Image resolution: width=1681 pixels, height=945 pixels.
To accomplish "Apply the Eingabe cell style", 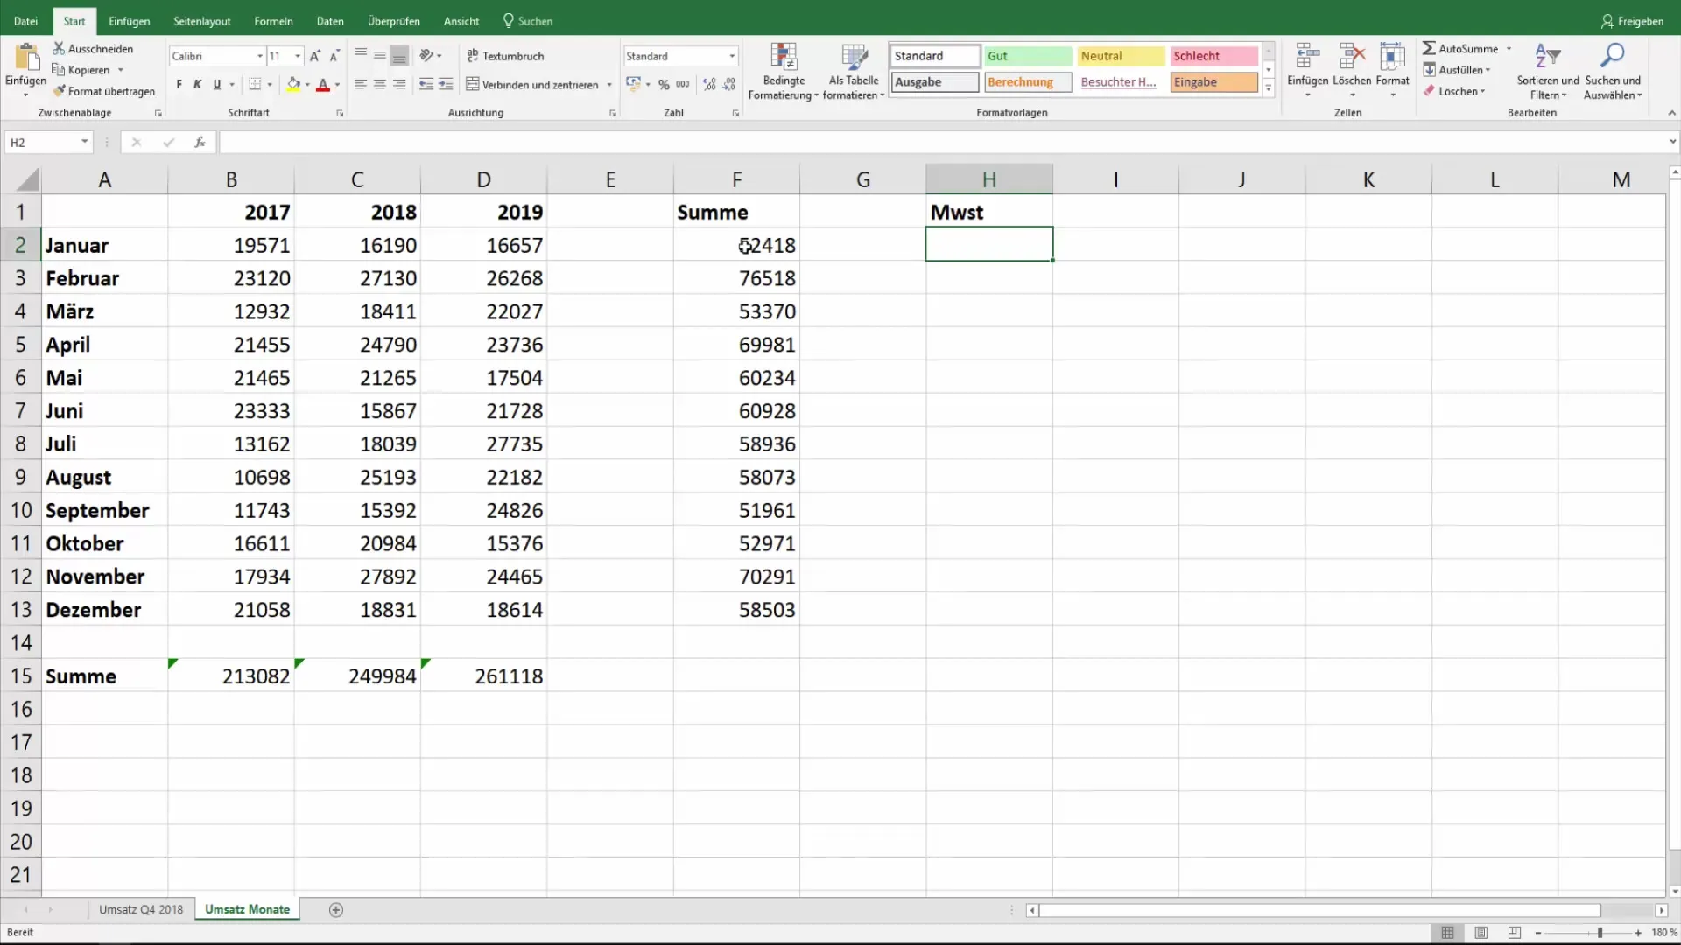I will [1214, 82].
